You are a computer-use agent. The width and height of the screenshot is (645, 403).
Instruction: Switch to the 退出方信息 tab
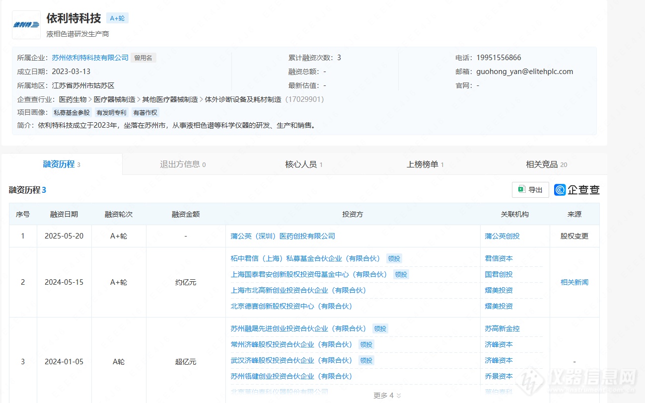coord(182,164)
